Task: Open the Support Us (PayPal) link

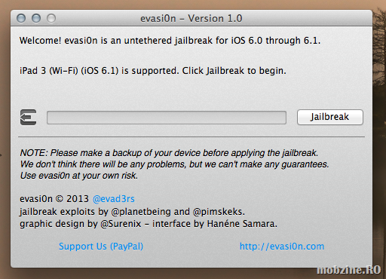Action: coord(101,247)
